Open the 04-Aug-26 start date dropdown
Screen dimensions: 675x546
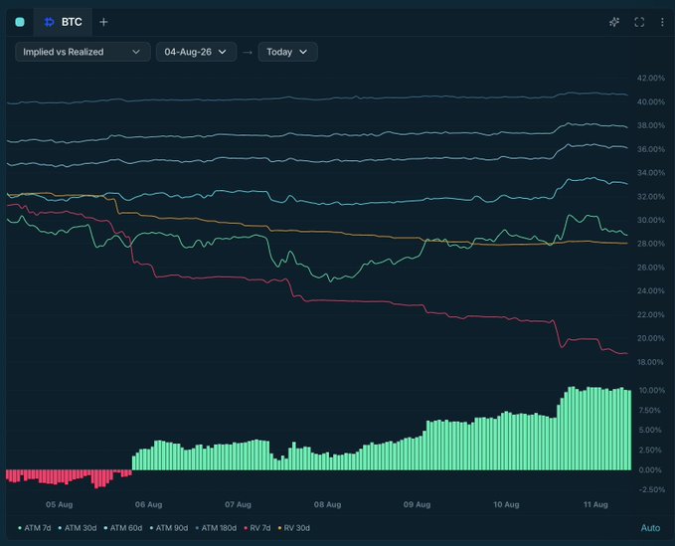196,52
